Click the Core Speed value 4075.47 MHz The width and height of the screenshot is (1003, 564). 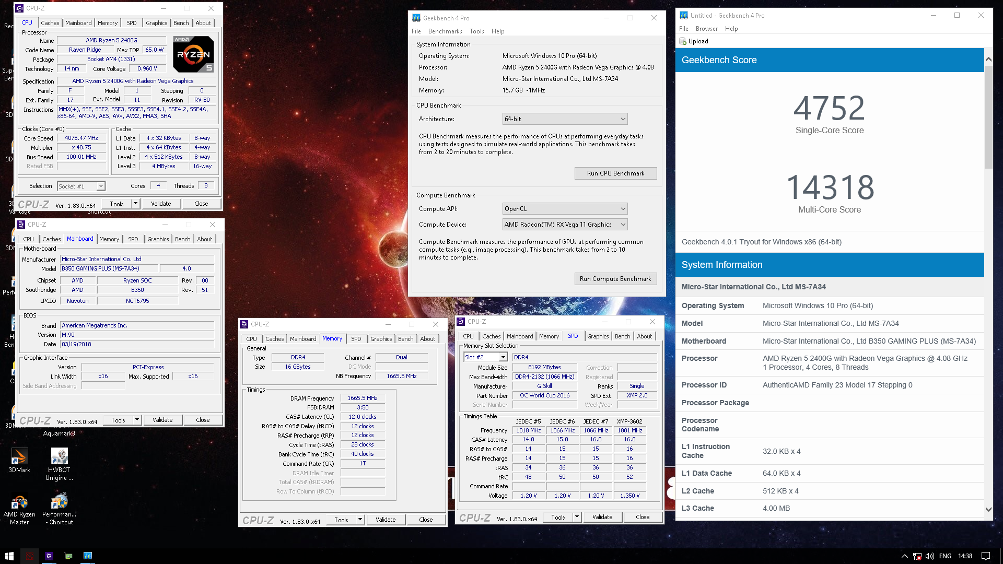tap(81, 138)
